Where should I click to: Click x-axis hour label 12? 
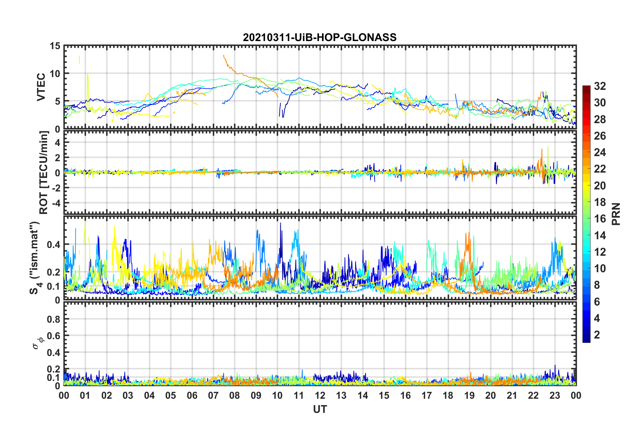click(x=320, y=395)
